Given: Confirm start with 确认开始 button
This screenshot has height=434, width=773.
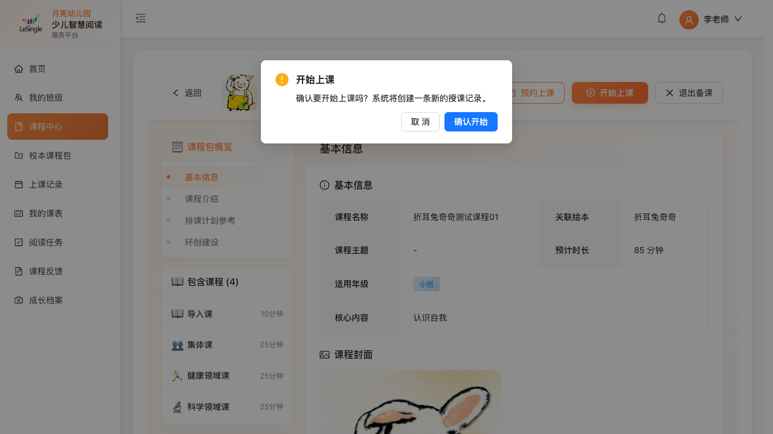Looking at the screenshot, I should pos(470,122).
